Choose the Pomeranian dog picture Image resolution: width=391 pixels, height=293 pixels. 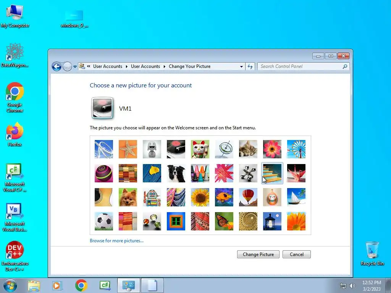128,197
